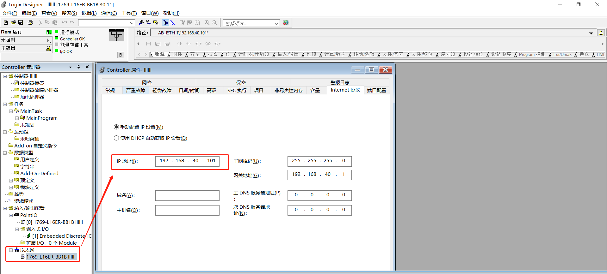
Task: Switch to the 端口配置 tab
Action: point(376,91)
